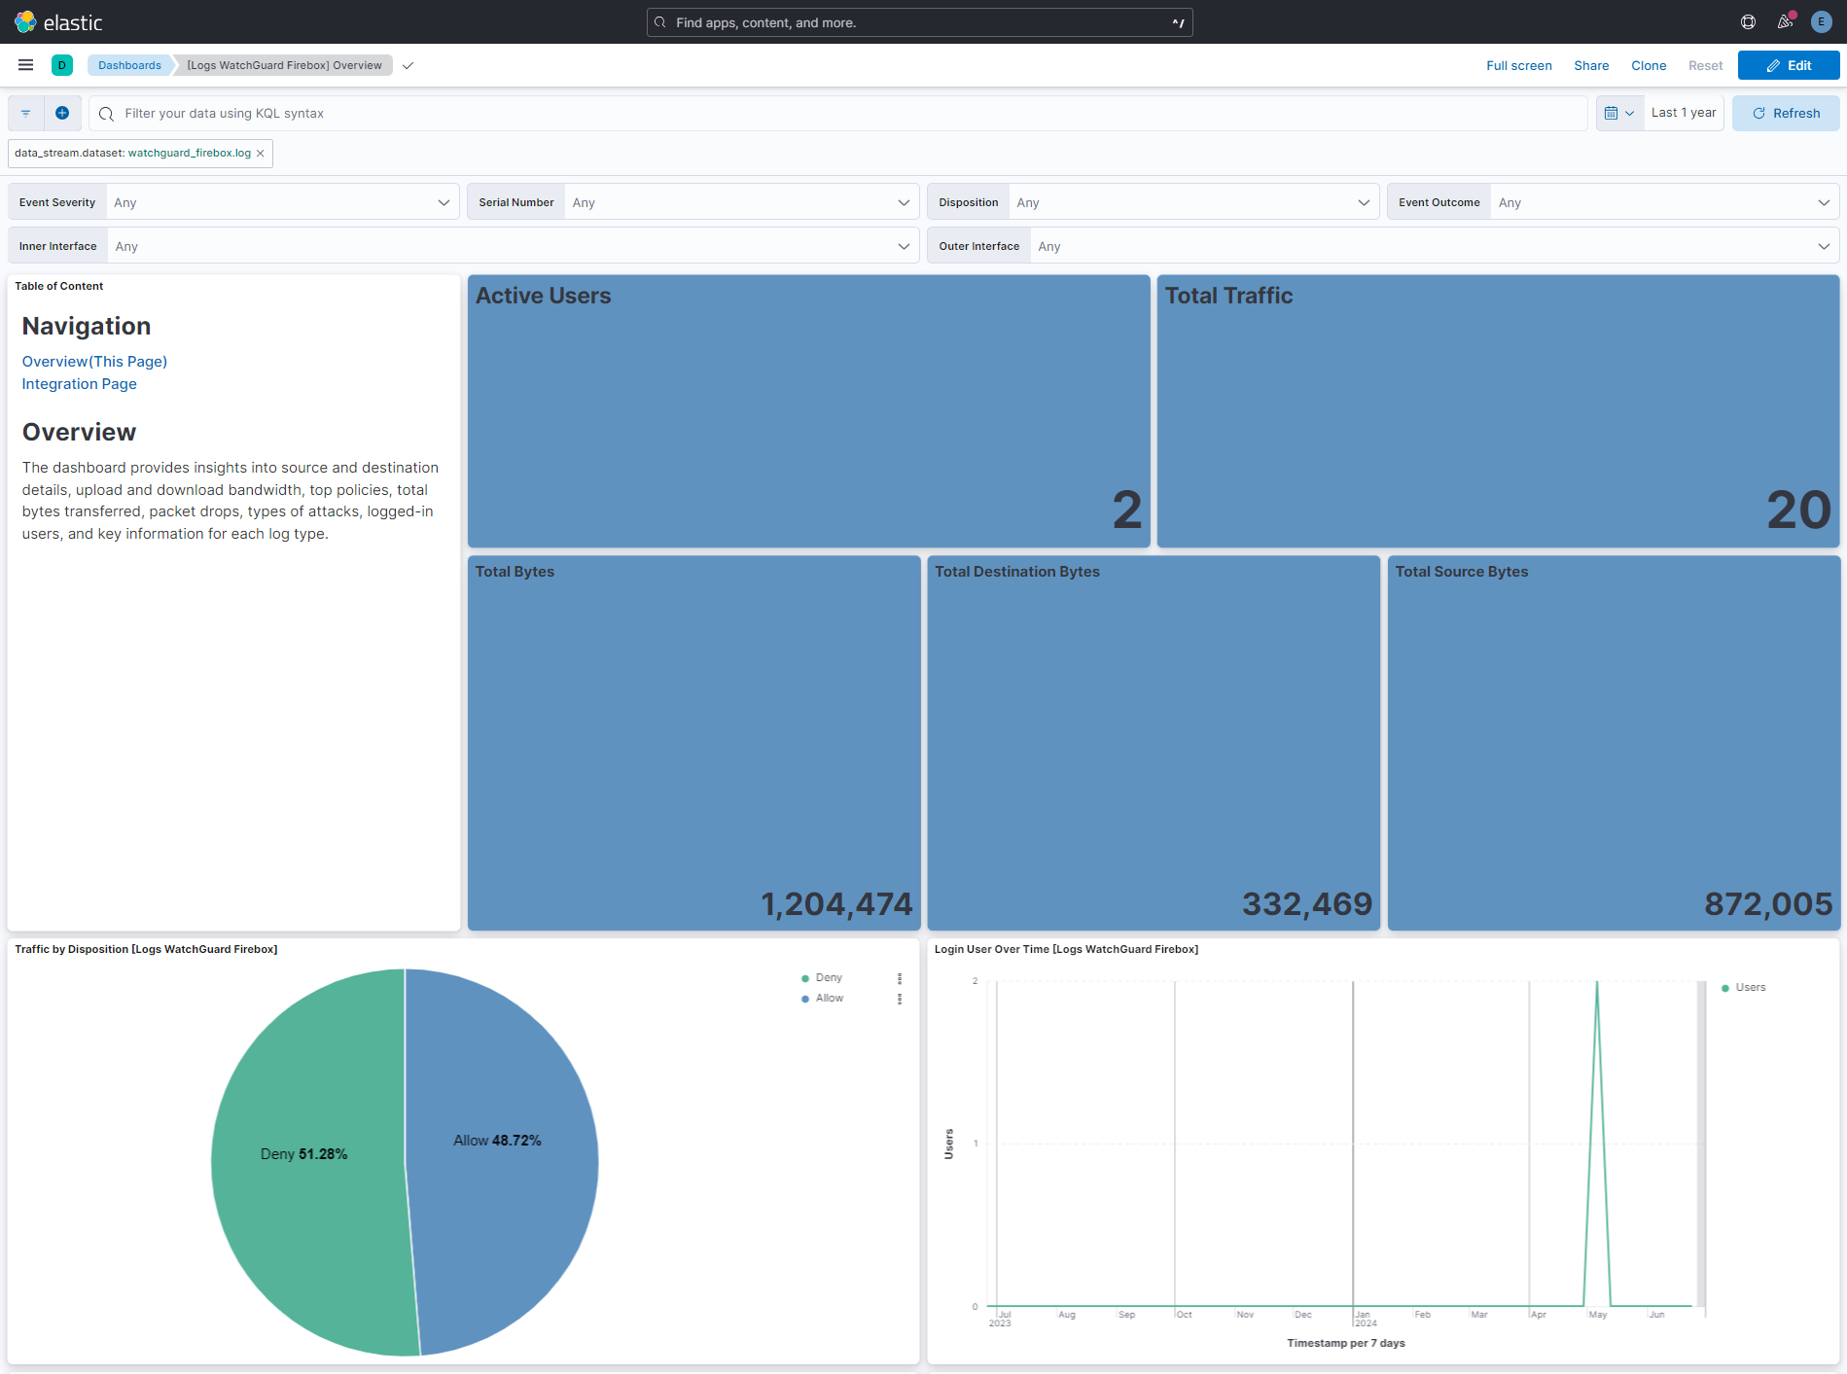Open the user profile avatar E
This screenshot has width=1847, height=1374.
(x=1821, y=21)
